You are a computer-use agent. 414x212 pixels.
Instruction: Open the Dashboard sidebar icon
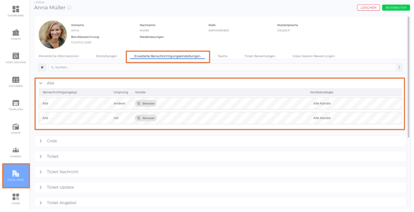(16, 9)
